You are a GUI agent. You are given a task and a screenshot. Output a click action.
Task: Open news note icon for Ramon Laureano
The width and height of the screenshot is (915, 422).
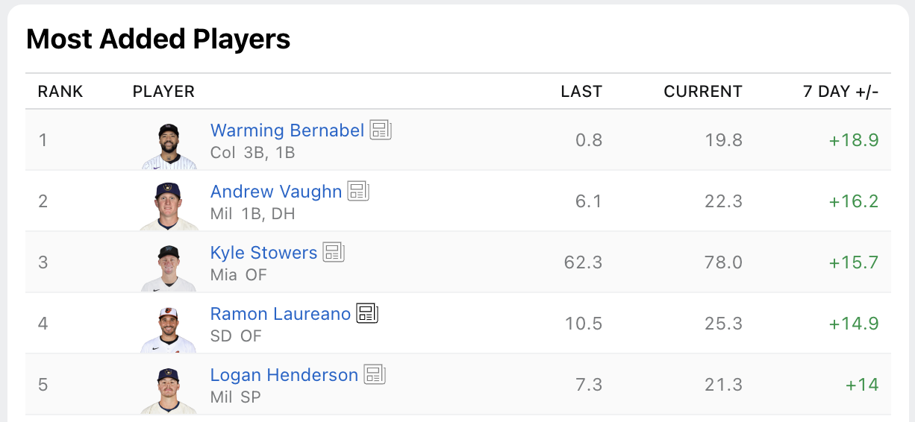point(367,314)
